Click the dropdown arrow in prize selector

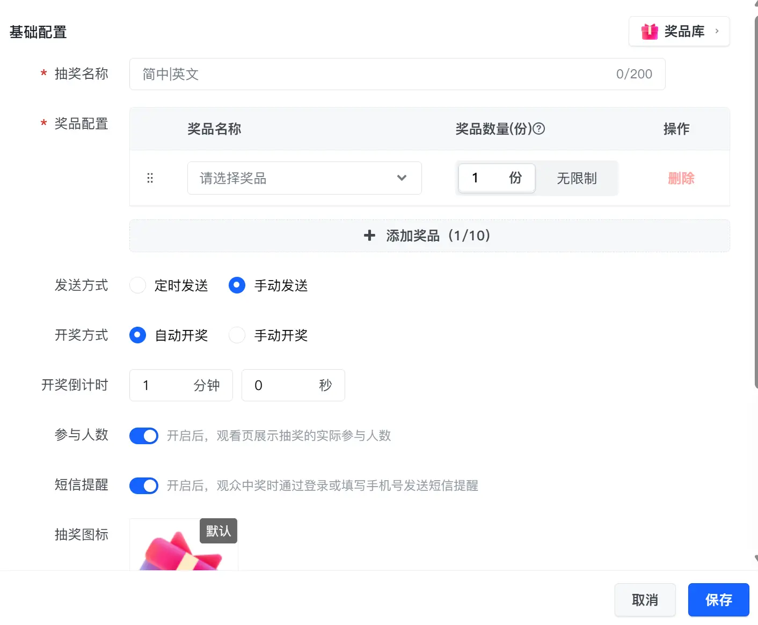click(x=402, y=178)
